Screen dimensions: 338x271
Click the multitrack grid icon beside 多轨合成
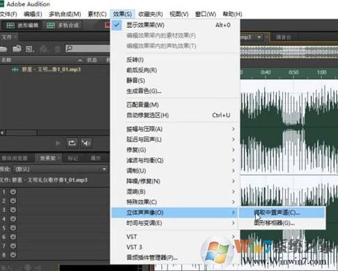[51, 25]
